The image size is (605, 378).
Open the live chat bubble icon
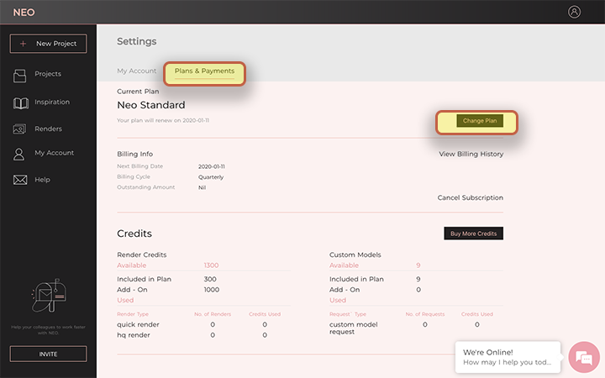tap(584, 358)
